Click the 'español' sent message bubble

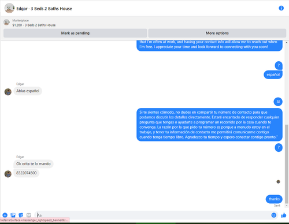tap(273, 74)
